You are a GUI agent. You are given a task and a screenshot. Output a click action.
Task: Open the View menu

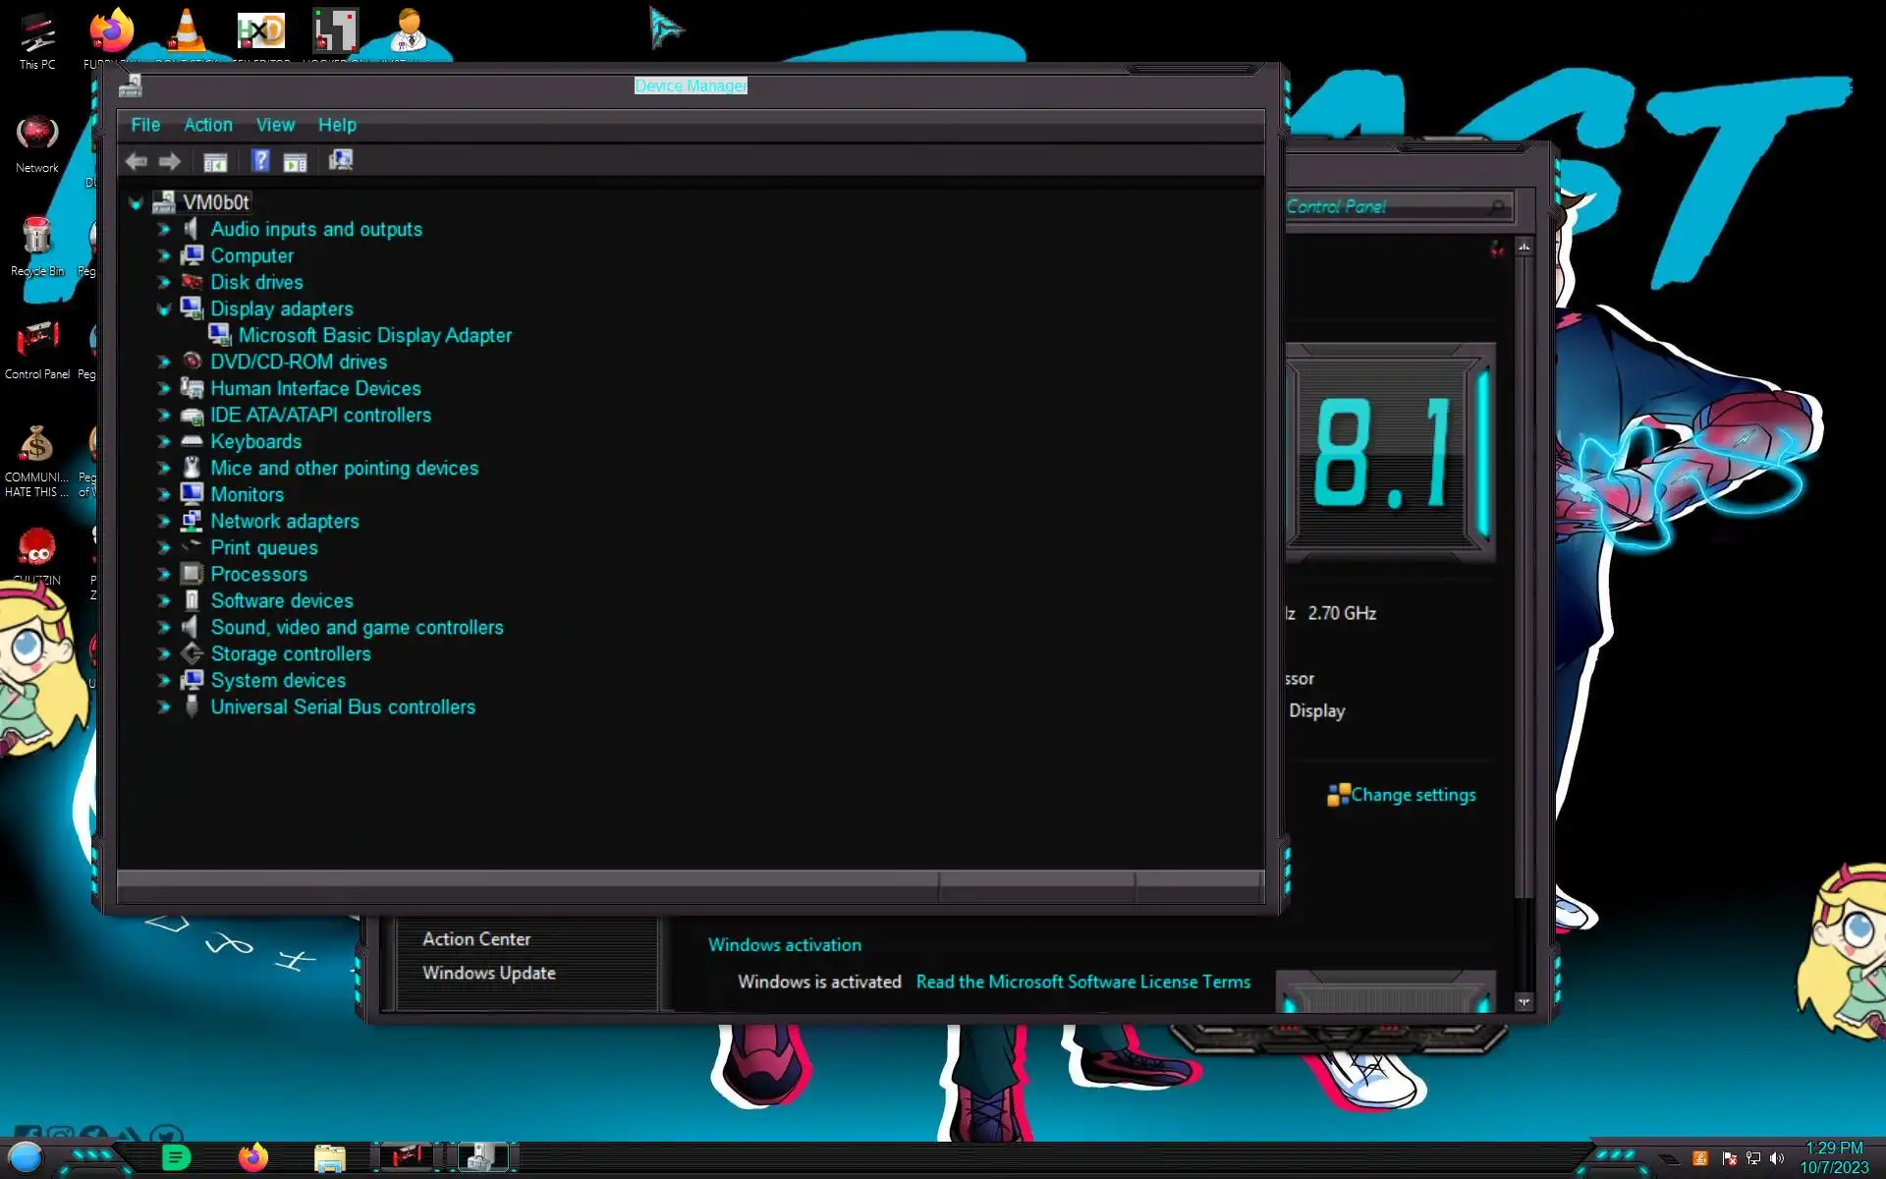(275, 125)
